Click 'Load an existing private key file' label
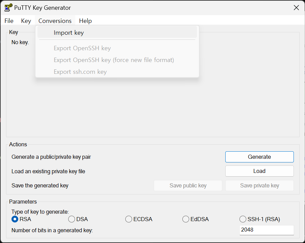The height and width of the screenshot is (243, 305). tap(48, 172)
